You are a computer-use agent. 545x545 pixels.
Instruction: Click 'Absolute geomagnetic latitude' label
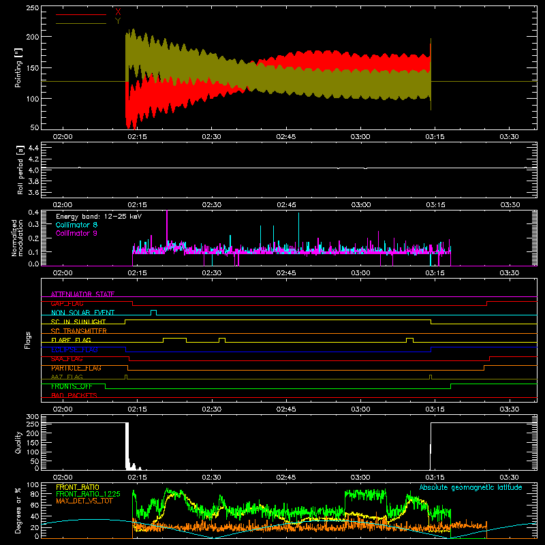(x=471, y=488)
